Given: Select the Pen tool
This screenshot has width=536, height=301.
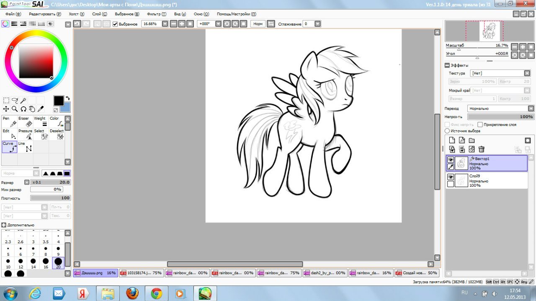Looking at the screenshot, I should click(10, 121).
